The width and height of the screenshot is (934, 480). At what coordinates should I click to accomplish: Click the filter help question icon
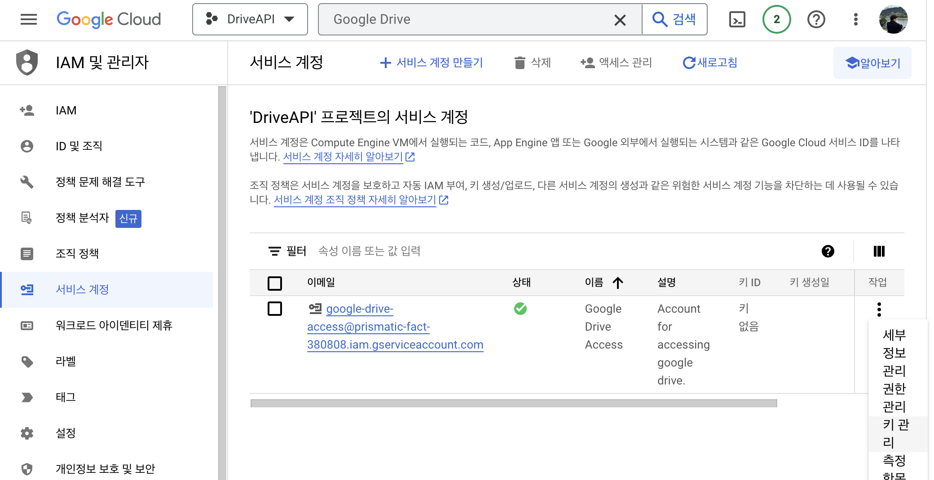pyautogui.click(x=828, y=251)
